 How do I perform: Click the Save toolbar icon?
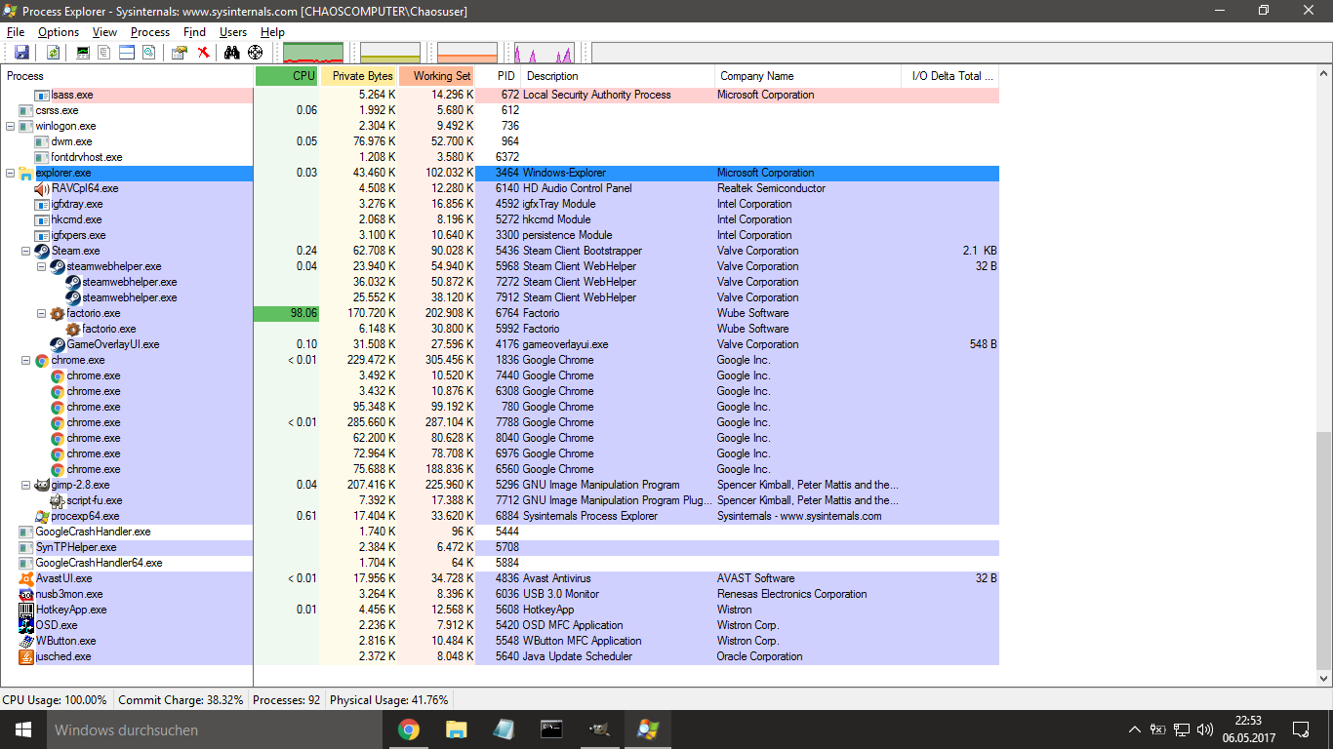pyautogui.click(x=21, y=53)
